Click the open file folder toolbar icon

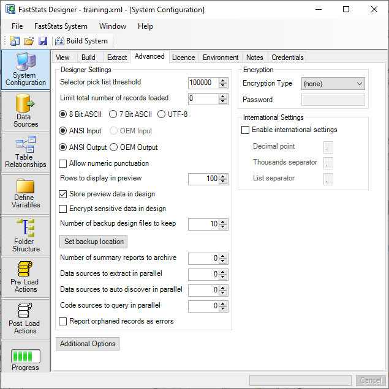(29, 41)
